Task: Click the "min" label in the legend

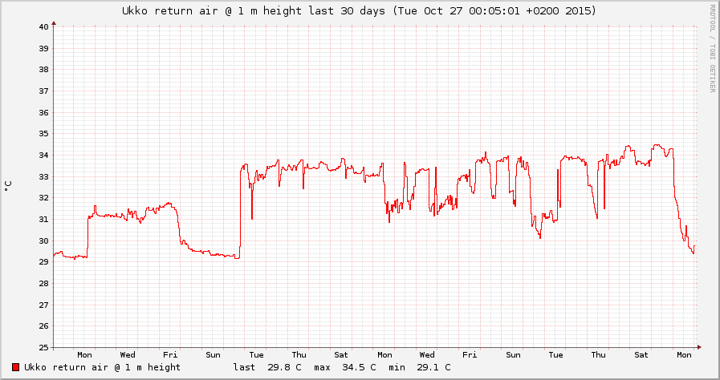Action: coord(397,367)
